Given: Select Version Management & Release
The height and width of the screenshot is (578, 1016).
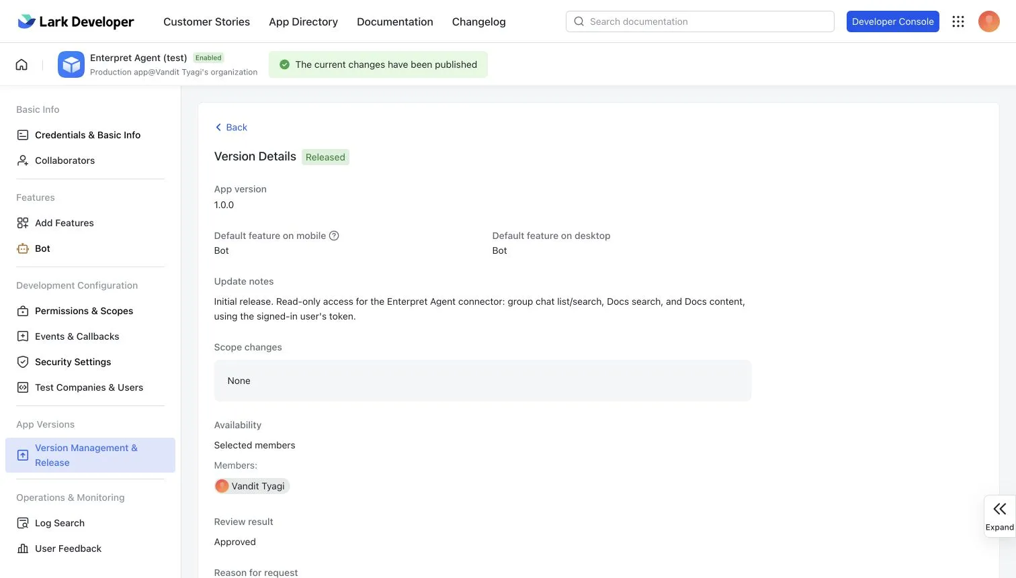Looking at the screenshot, I should 90,455.
